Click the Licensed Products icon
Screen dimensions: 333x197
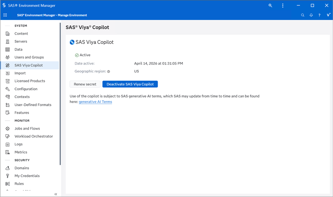7,81
